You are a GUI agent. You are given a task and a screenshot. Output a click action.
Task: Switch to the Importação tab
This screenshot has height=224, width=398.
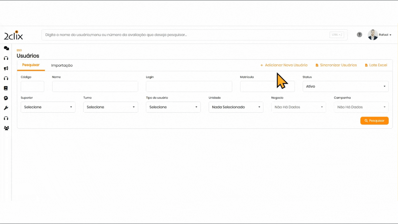62,65
